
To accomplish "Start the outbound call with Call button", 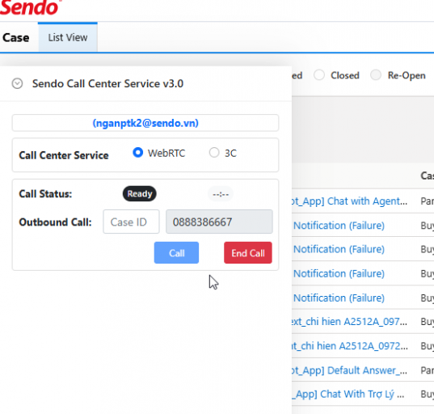I will coord(176,252).
